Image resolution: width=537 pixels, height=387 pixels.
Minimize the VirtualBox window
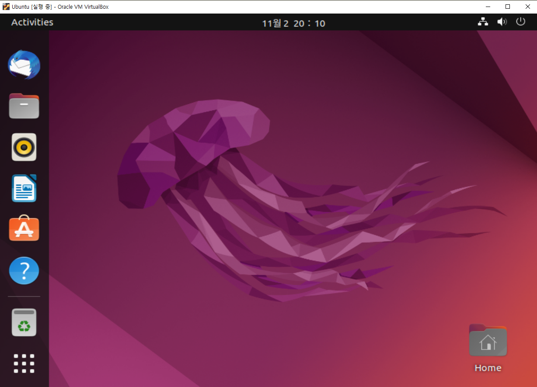tap(488, 7)
